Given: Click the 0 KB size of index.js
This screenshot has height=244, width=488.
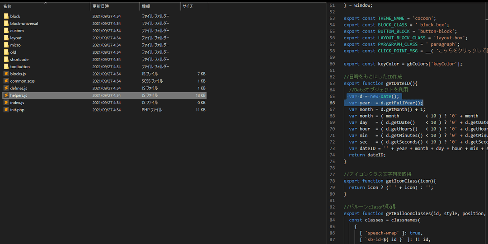Looking at the screenshot, I should (x=202, y=103).
